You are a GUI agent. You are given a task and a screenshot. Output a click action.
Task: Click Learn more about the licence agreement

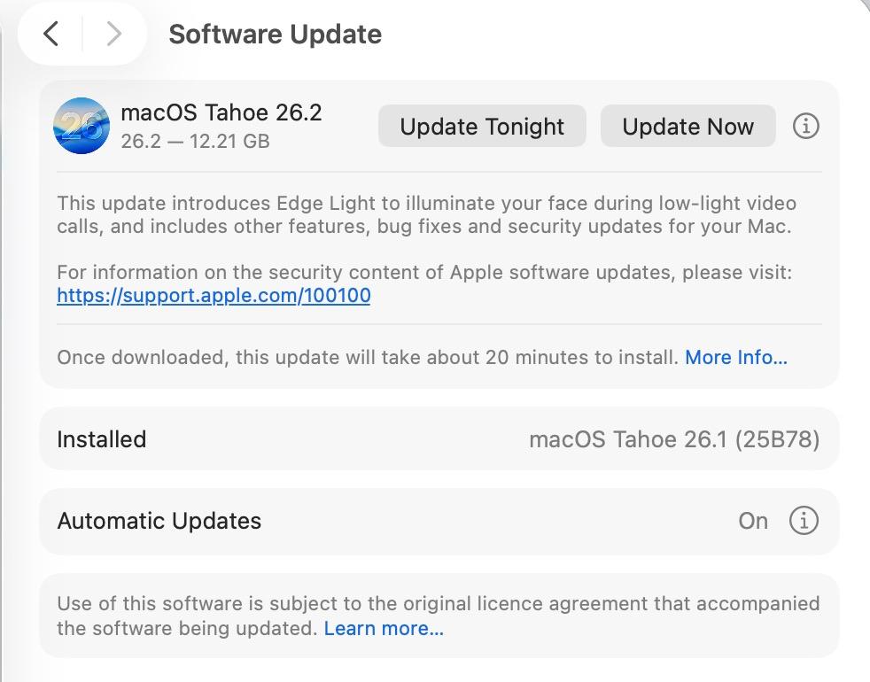pyautogui.click(x=385, y=628)
